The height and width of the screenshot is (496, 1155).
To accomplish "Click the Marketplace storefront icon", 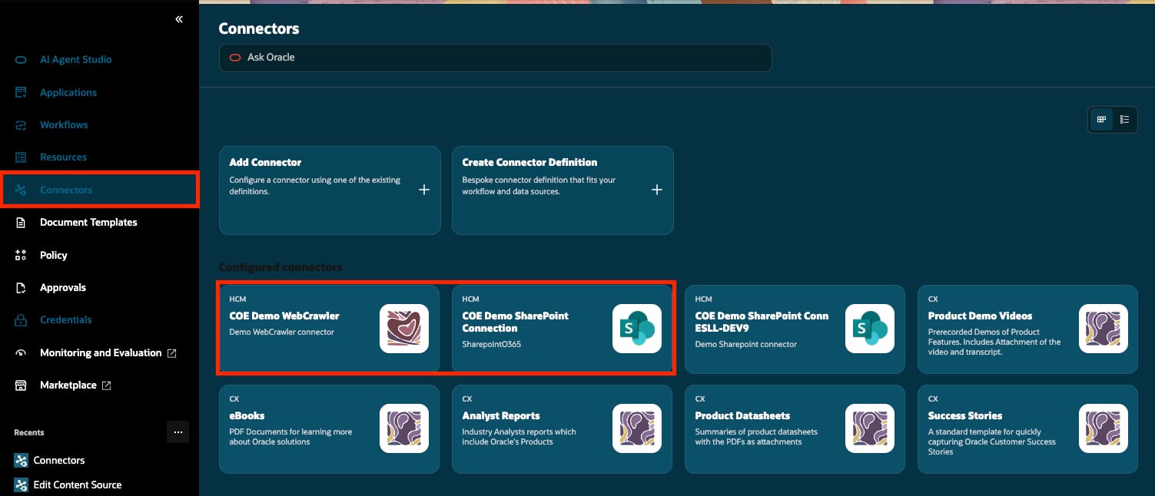I will (x=22, y=385).
